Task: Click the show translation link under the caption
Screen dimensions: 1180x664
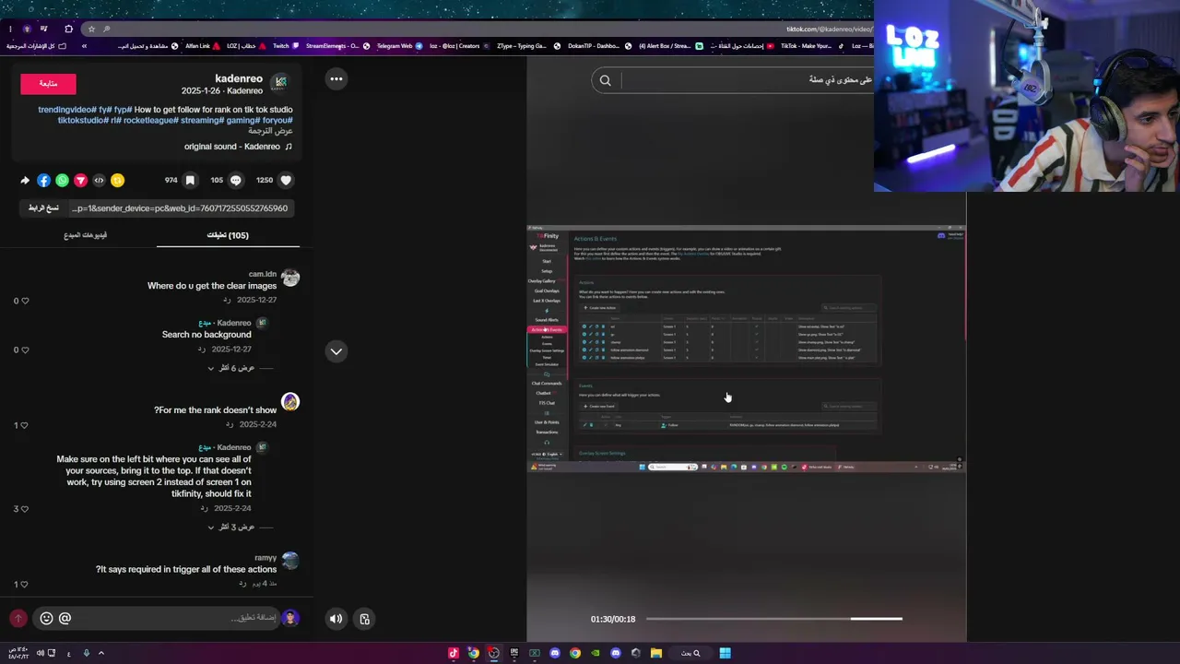Action: click(x=270, y=131)
